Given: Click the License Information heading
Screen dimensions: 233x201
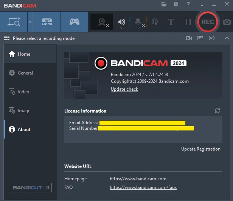Looking at the screenshot, I should [x=85, y=111].
